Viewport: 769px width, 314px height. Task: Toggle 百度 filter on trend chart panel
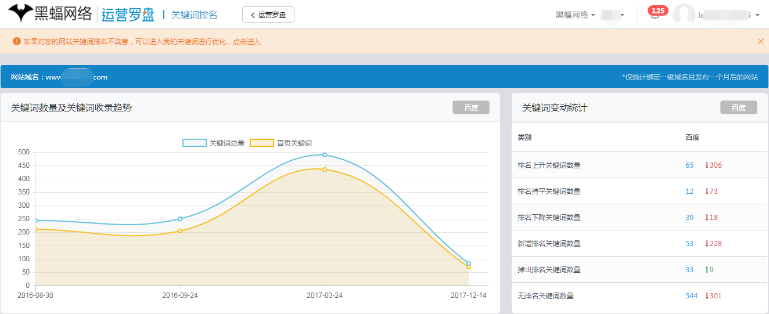pos(470,107)
